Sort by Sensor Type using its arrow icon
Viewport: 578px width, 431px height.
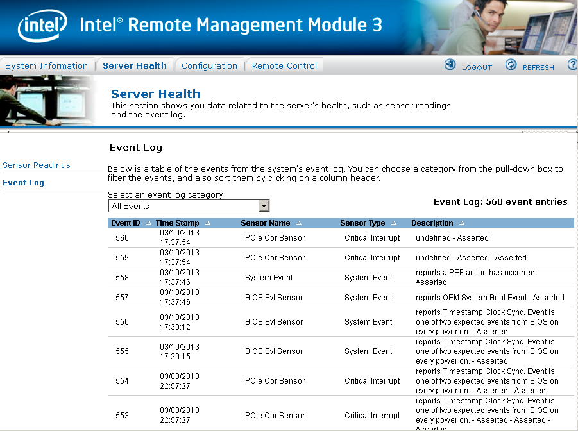394,223
